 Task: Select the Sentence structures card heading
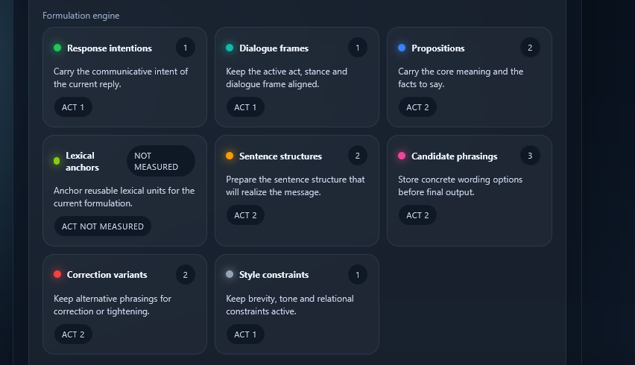coord(280,156)
